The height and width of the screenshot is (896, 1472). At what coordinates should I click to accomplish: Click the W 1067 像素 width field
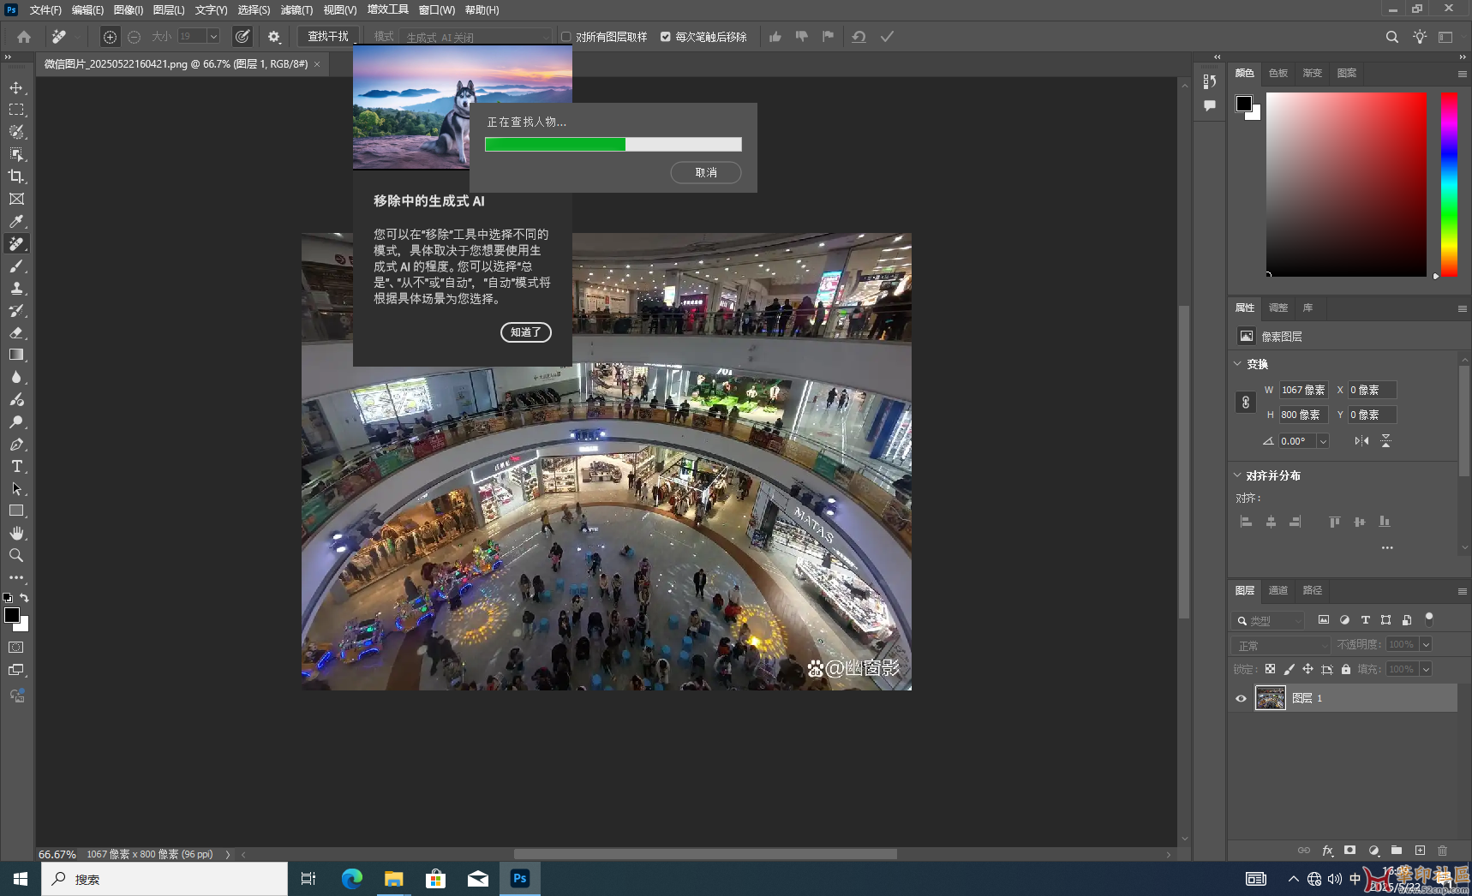click(1303, 390)
